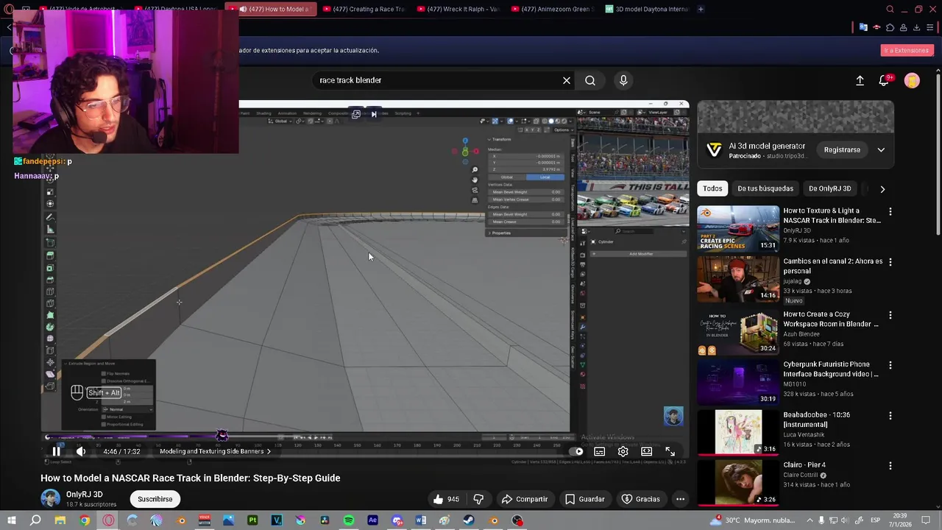Open the video player settings gear

pyautogui.click(x=623, y=451)
